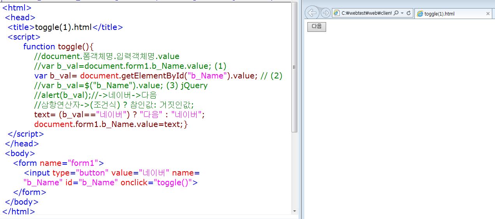Close the toggle(1).html tab

click(488, 14)
